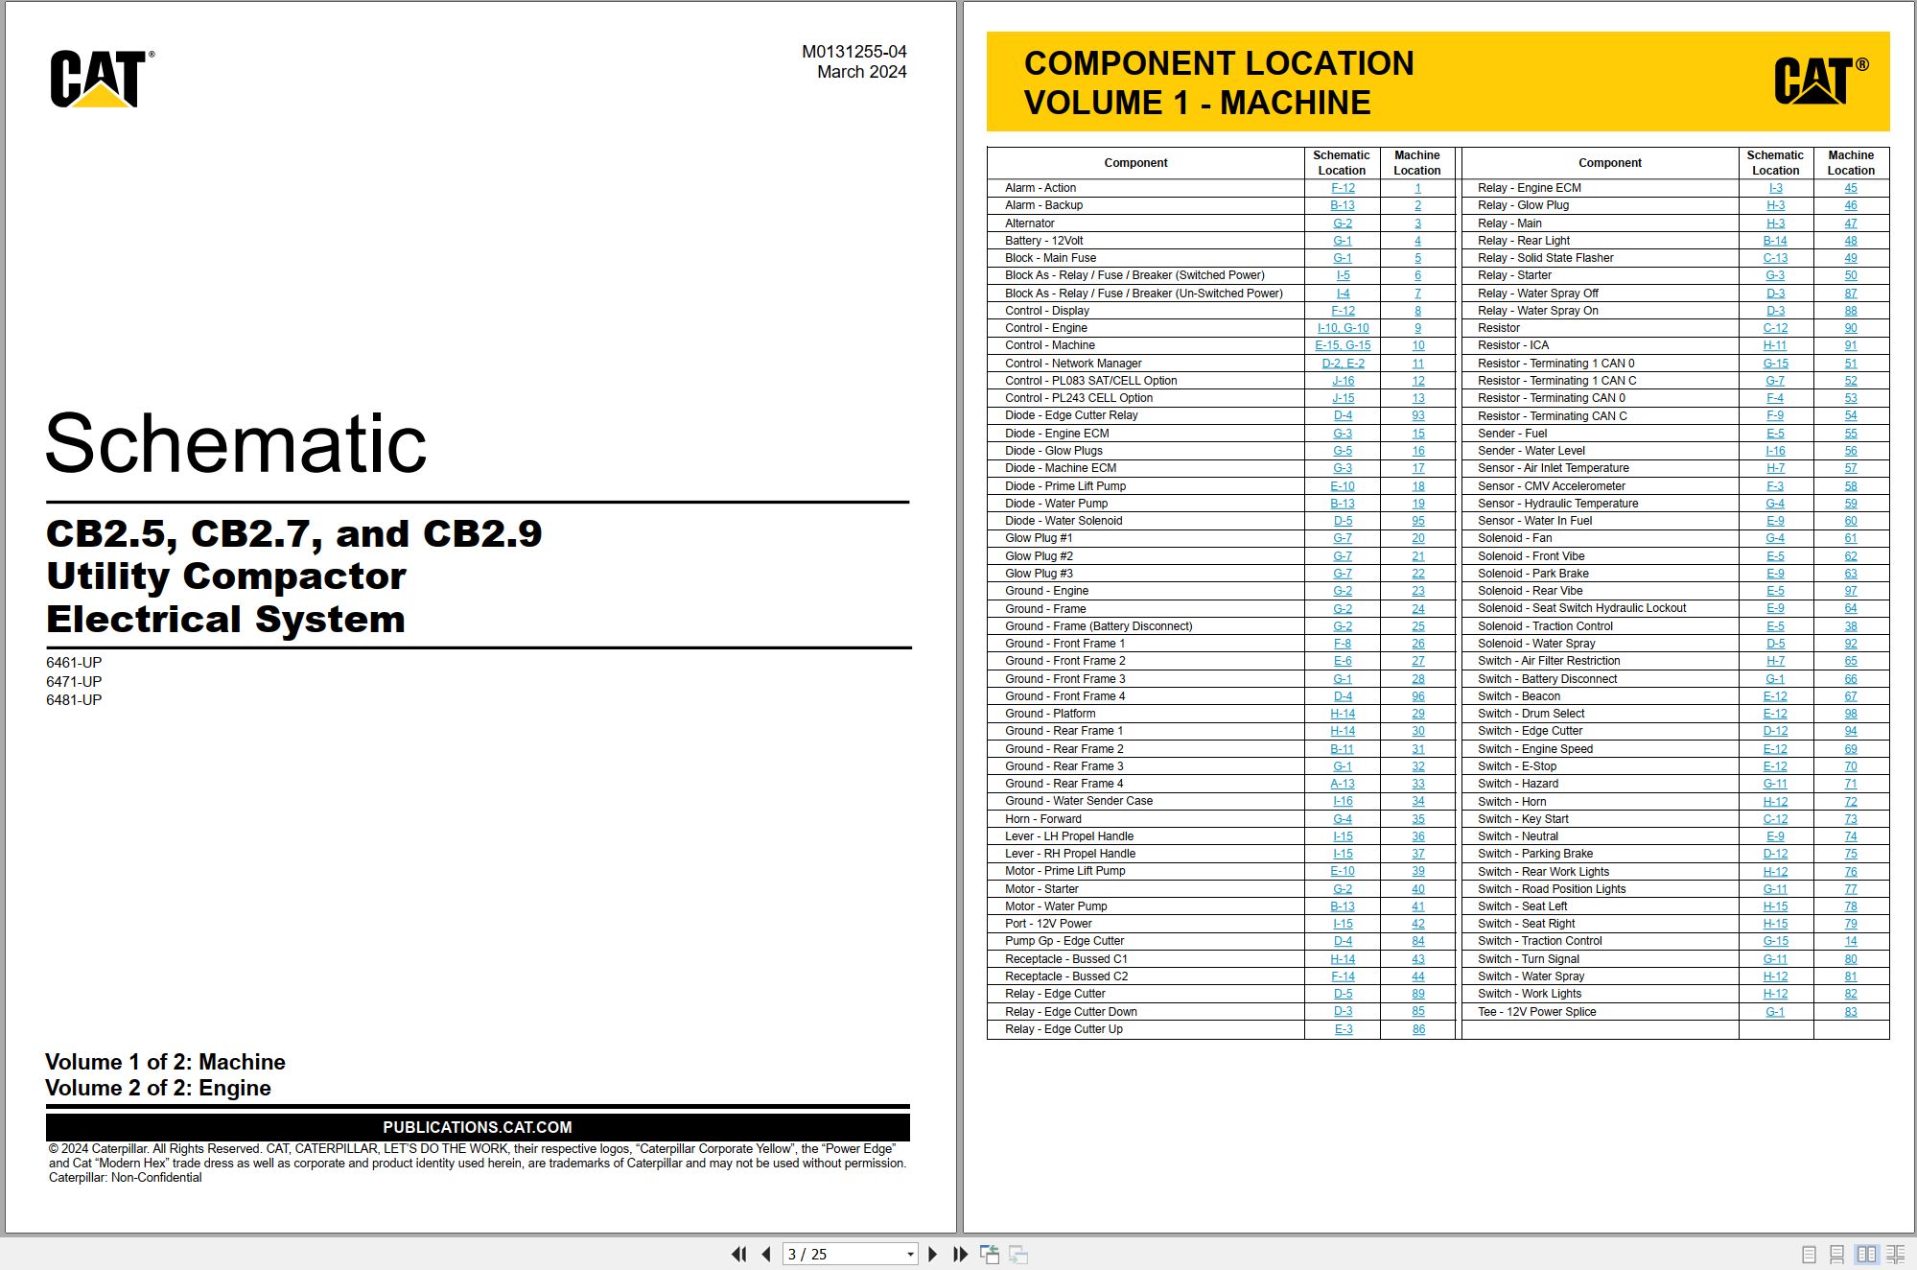Follow machine location 88 for Relay - Water Spray On
This screenshot has height=1270, width=1917.
(x=1850, y=311)
